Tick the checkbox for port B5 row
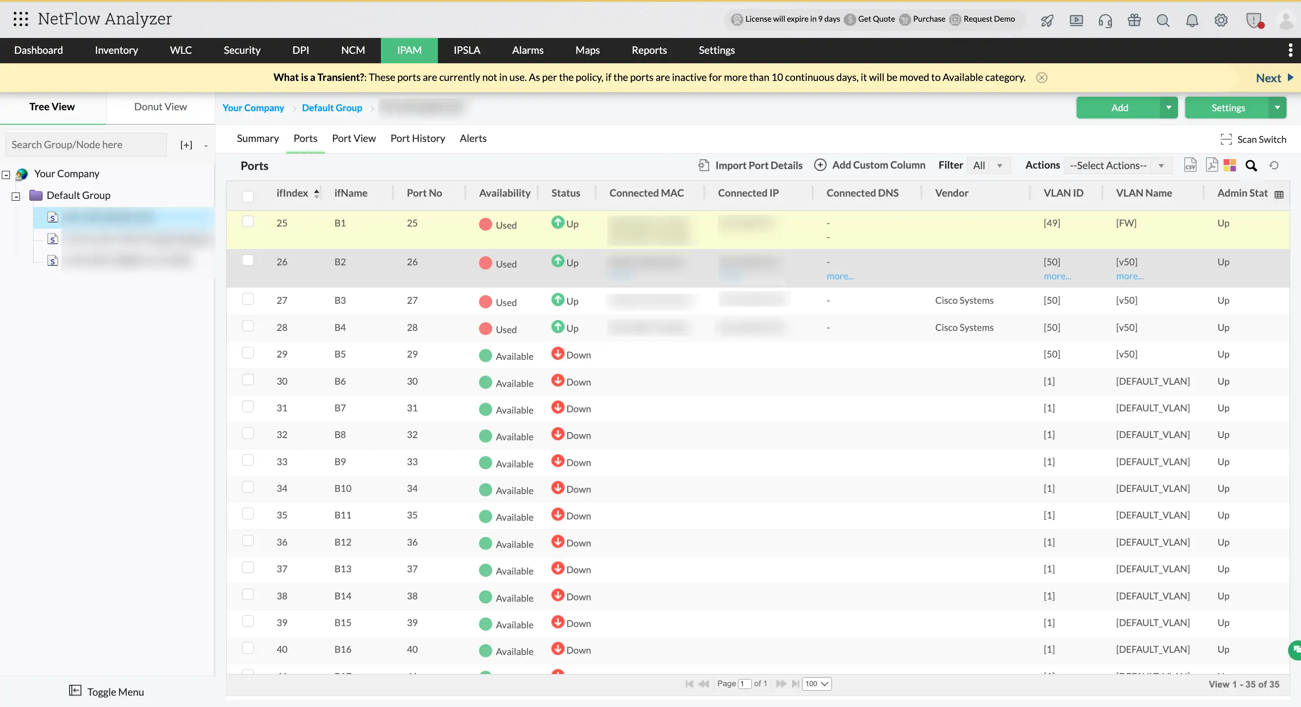 [x=247, y=353]
